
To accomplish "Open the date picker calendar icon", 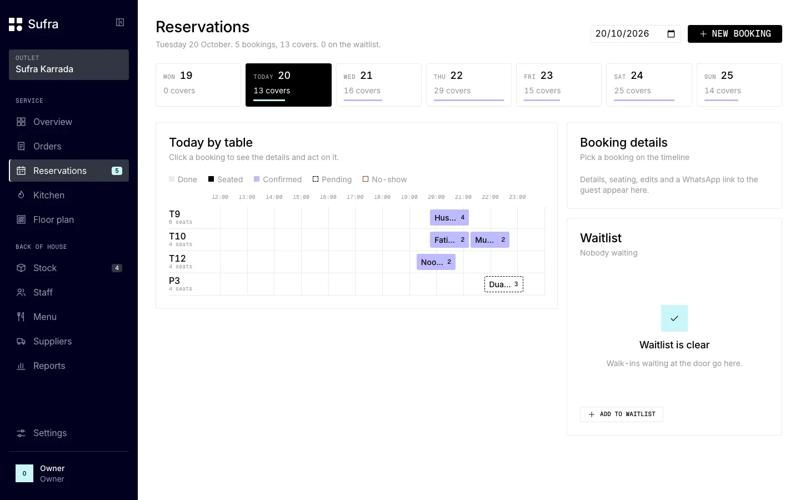I will click(x=671, y=34).
